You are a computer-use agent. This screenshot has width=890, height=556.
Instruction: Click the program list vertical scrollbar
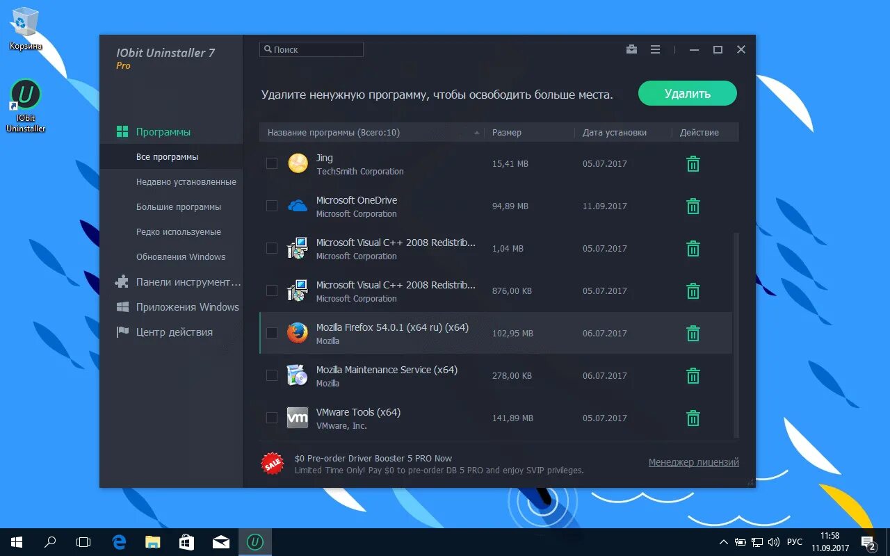[x=736, y=334]
